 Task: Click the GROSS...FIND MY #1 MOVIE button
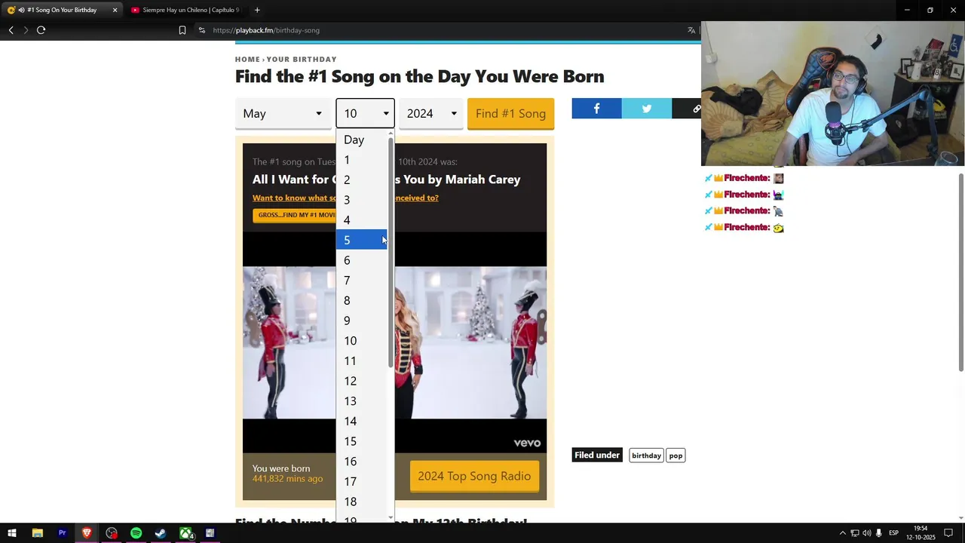pyautogui.click(x=295, y=215)
